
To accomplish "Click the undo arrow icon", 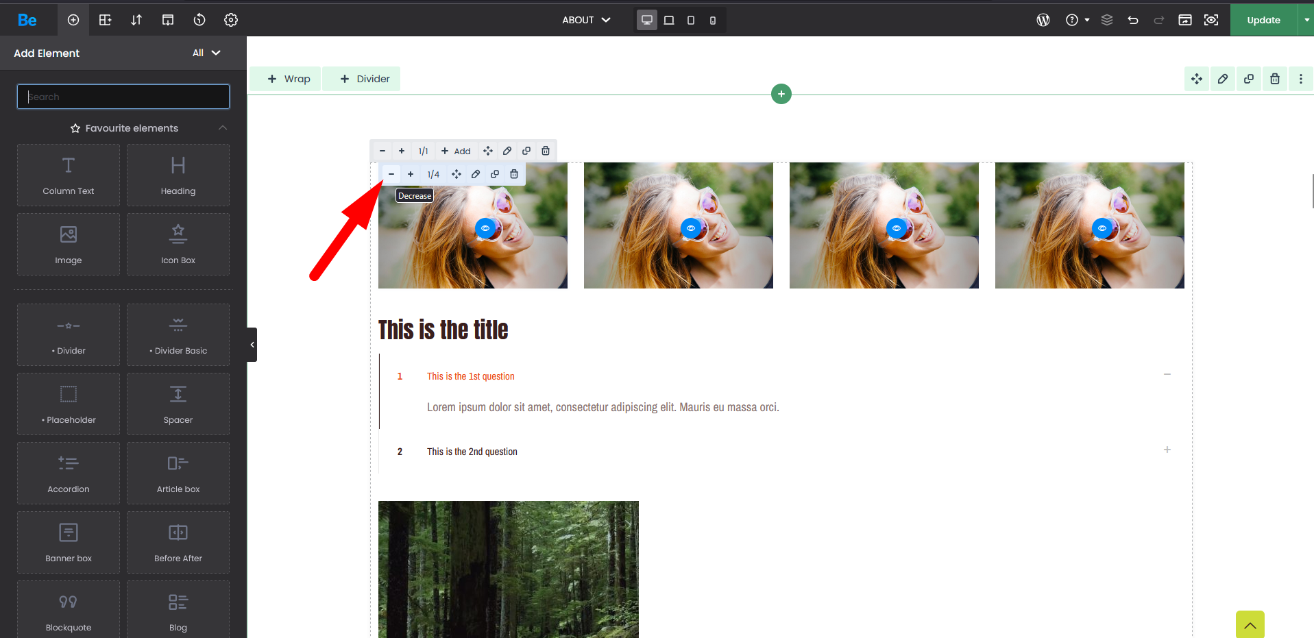I will [x=1133, y=20].
